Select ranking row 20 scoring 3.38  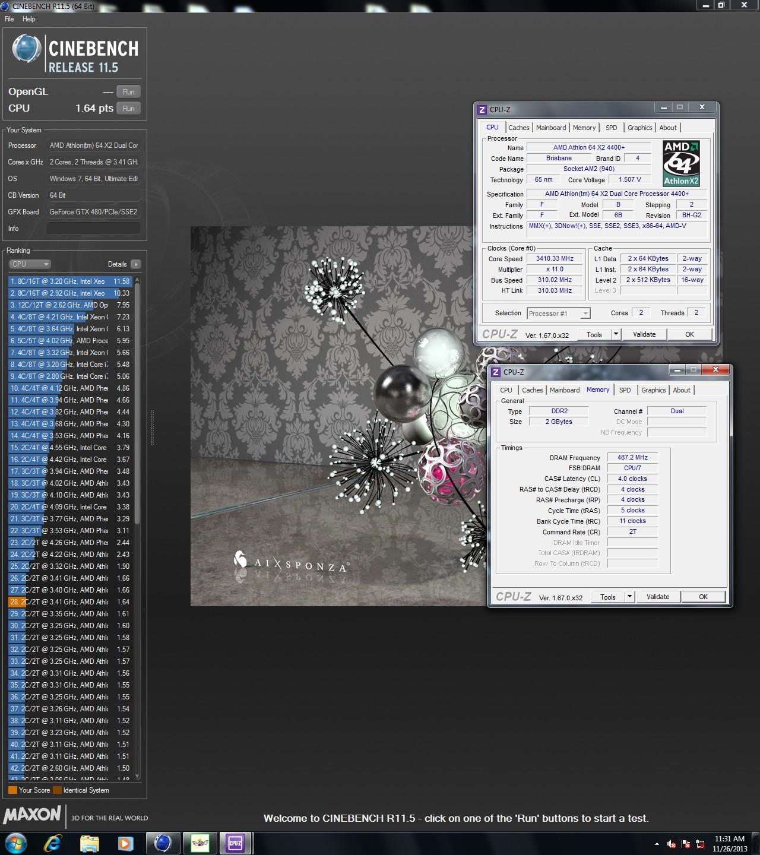pyautogui.click(x=70, y=507)
